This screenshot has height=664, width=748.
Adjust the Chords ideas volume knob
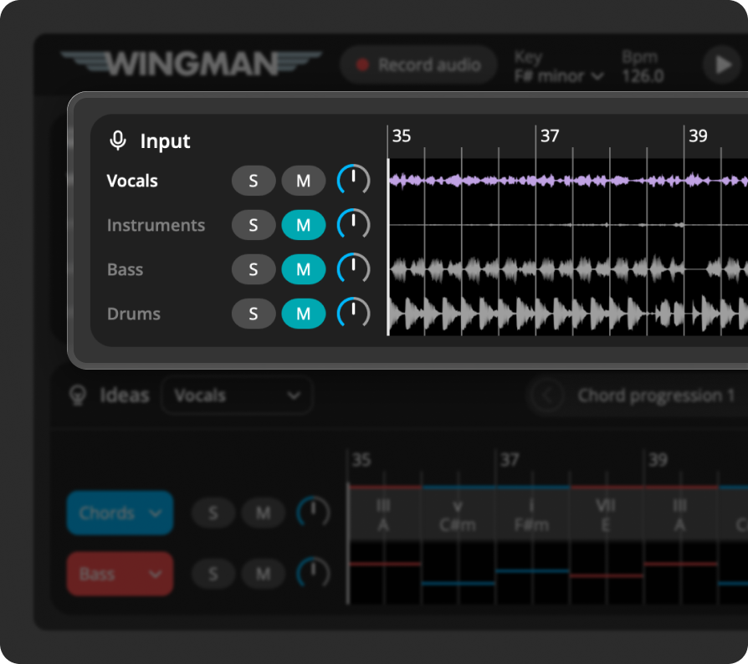314,513
